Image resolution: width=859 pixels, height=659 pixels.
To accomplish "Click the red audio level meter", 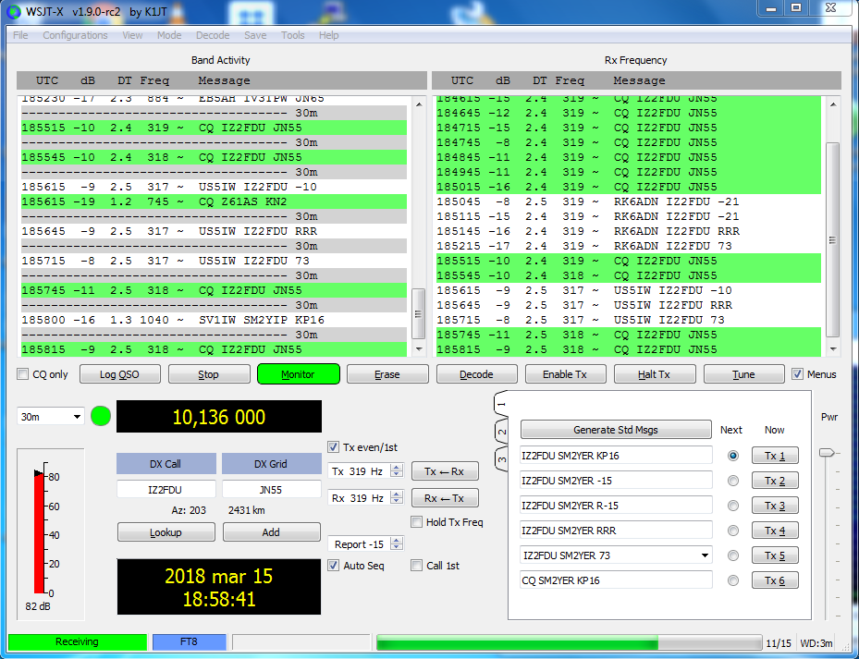I will (40, 532).
